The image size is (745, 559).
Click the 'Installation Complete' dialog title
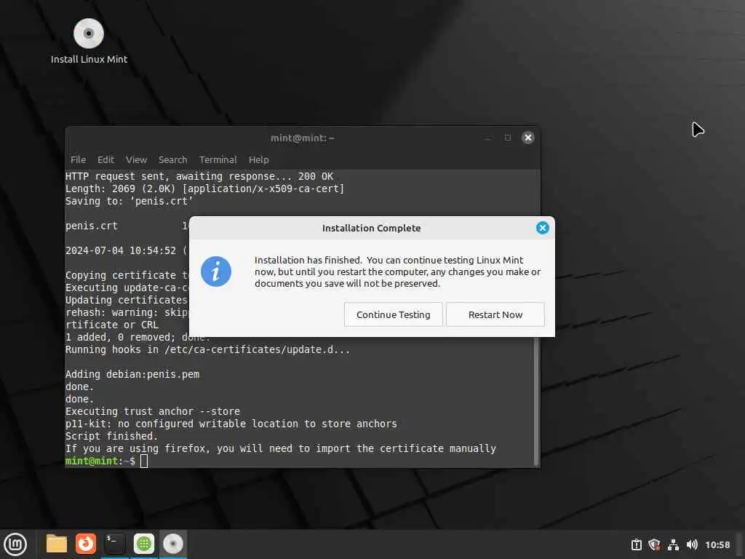[372, 228]
